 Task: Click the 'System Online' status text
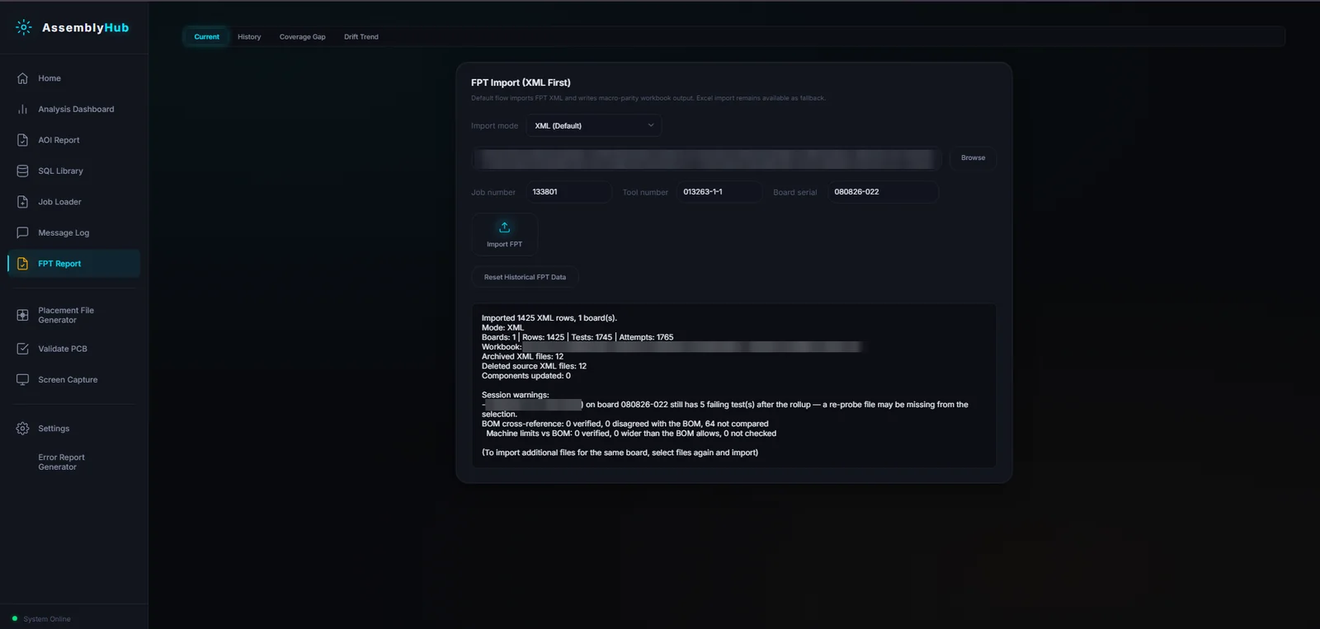(47, 619)
